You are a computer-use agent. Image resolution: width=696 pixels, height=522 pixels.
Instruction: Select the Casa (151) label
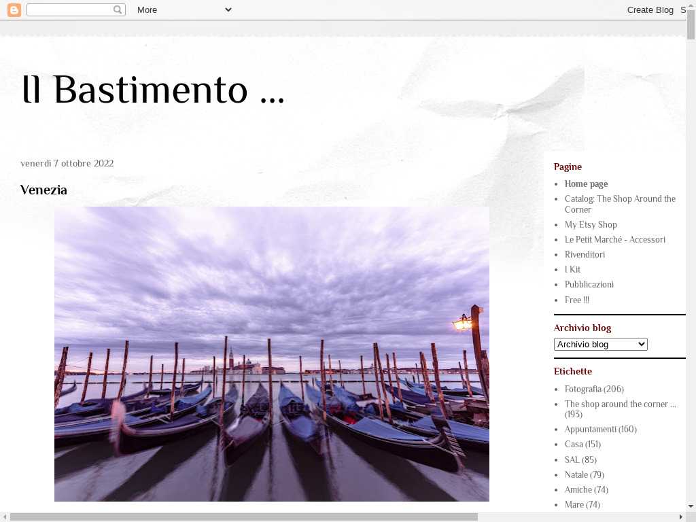[582, 445]
